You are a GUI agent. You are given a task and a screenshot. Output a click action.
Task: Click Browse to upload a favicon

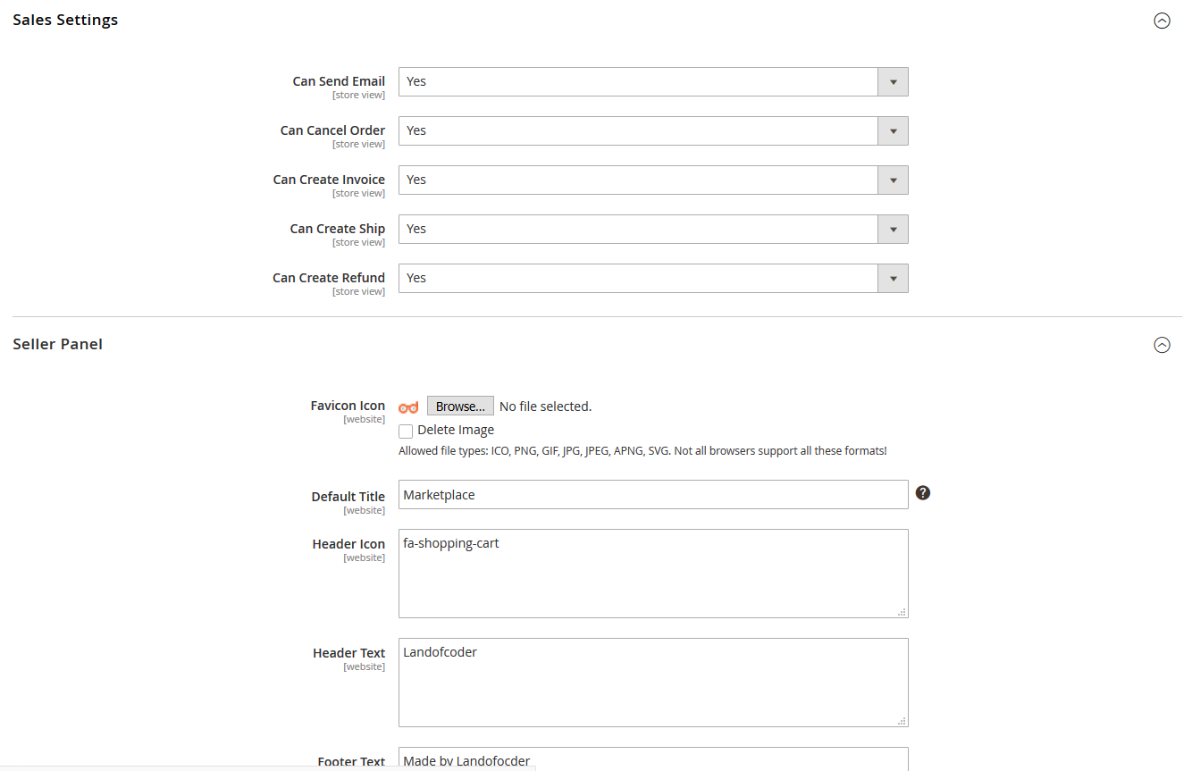pyautogui.click(x=460, y=406)
